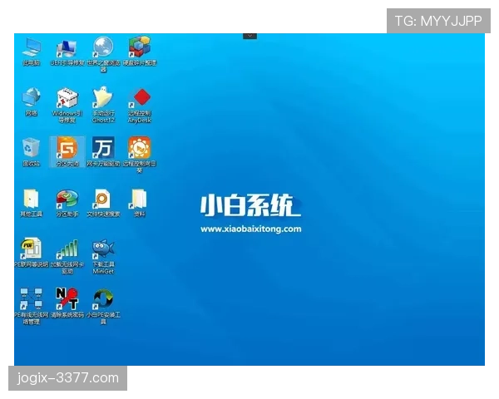Select the Recycle Bin icon
The width and height of the screenshot is (499, 399).
[32, 152]
